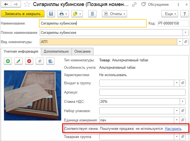190x141 pixels.
Task: Copy link with chain icon
Action: coord(134,5)
